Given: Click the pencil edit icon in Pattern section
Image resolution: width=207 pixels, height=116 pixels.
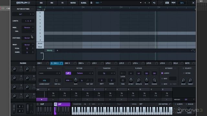Looking at the screenshot, I should point(68,73).
